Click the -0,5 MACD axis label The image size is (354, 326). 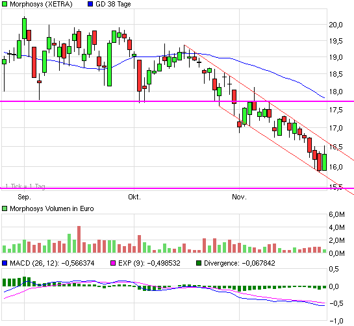pyautogui.click(x=336, y=303)
